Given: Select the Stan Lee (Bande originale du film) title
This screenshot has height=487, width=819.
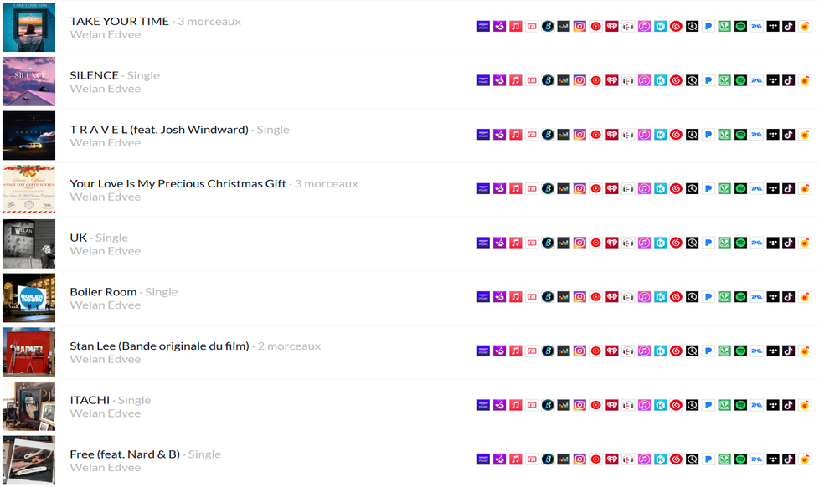Looking at the screenshot, I should (159, 346).
